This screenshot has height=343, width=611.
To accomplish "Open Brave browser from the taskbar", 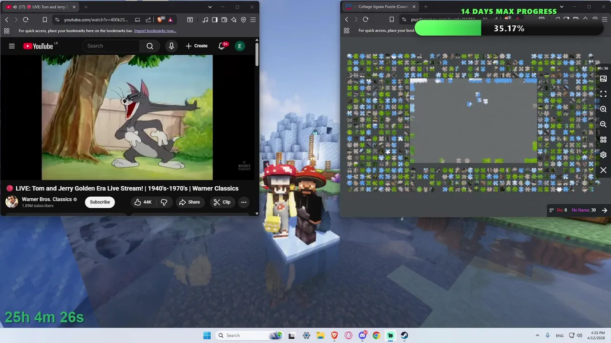I will 334,335.
